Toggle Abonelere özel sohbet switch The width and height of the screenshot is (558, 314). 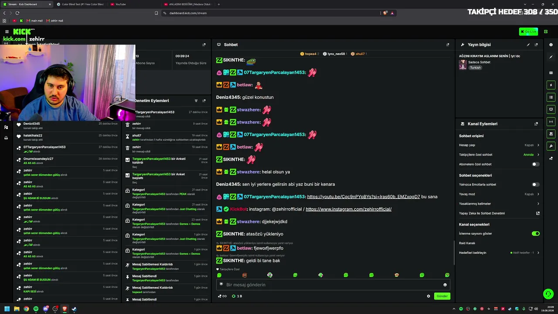pyautogui.click(x=535, y=164)
